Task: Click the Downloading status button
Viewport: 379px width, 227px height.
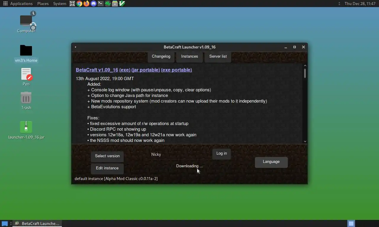Action: (x=189, y=166)
